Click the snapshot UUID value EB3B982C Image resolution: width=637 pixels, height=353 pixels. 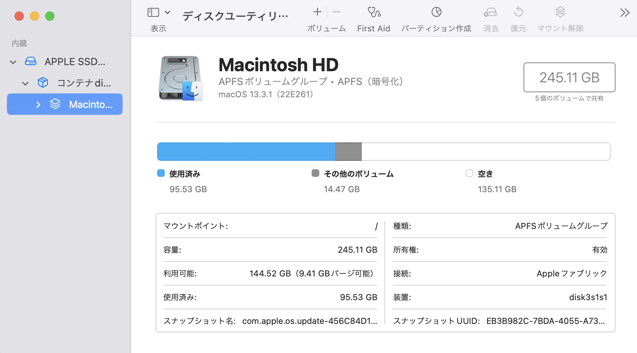point(545,321)
